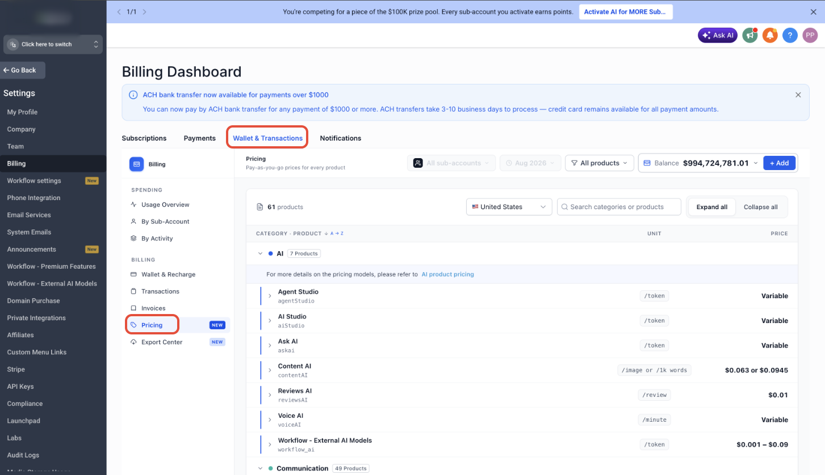Click the Expand all button

712,207
